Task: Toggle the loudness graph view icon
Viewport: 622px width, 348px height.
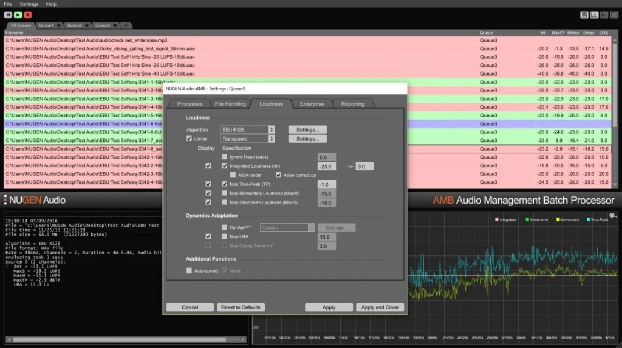Action: pos(594,15)
